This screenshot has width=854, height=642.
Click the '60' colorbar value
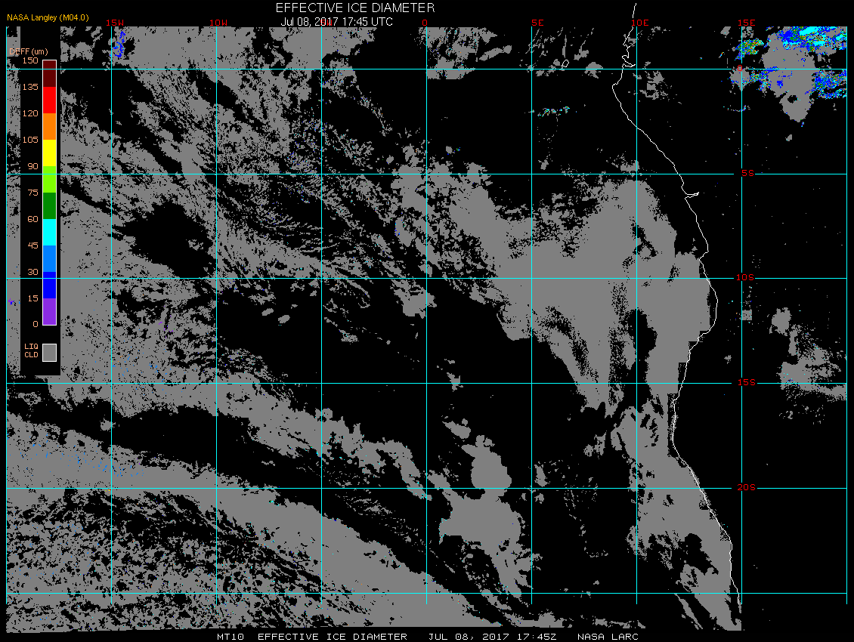click(x=32, y=219)
